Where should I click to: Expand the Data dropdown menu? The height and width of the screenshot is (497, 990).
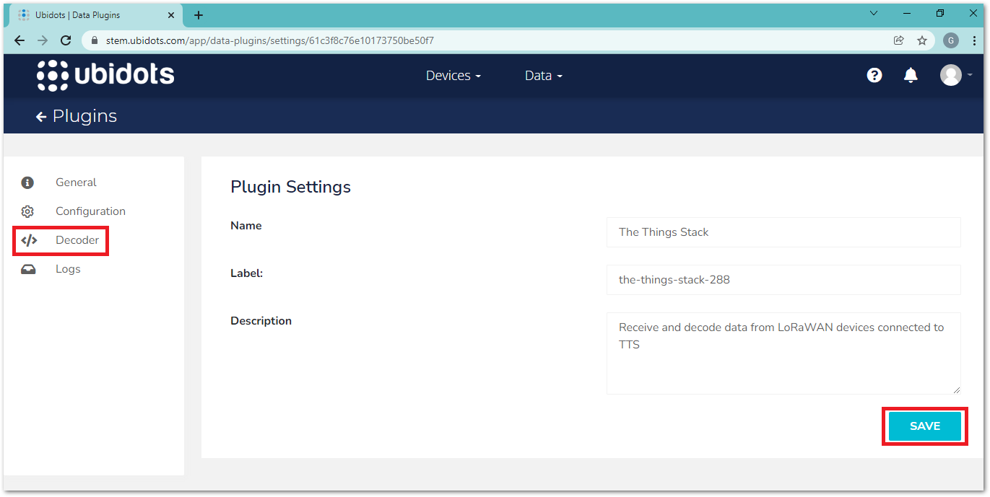[543, 76]
